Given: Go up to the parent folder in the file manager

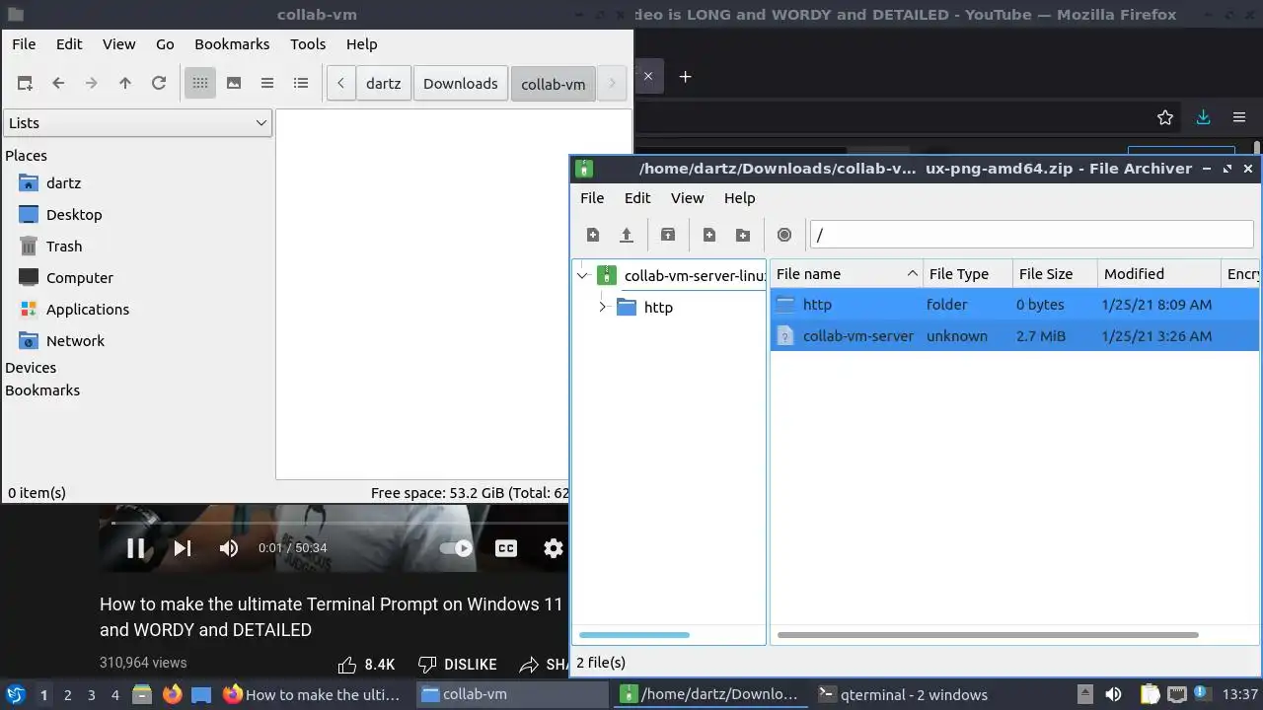Looking at the screenshot, I should 125,84.
